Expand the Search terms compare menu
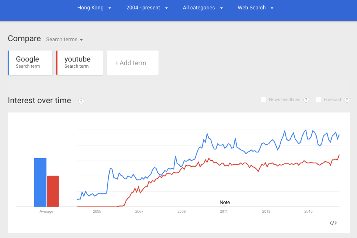This screenshot has height=238, width=357. tap(64, 40)
